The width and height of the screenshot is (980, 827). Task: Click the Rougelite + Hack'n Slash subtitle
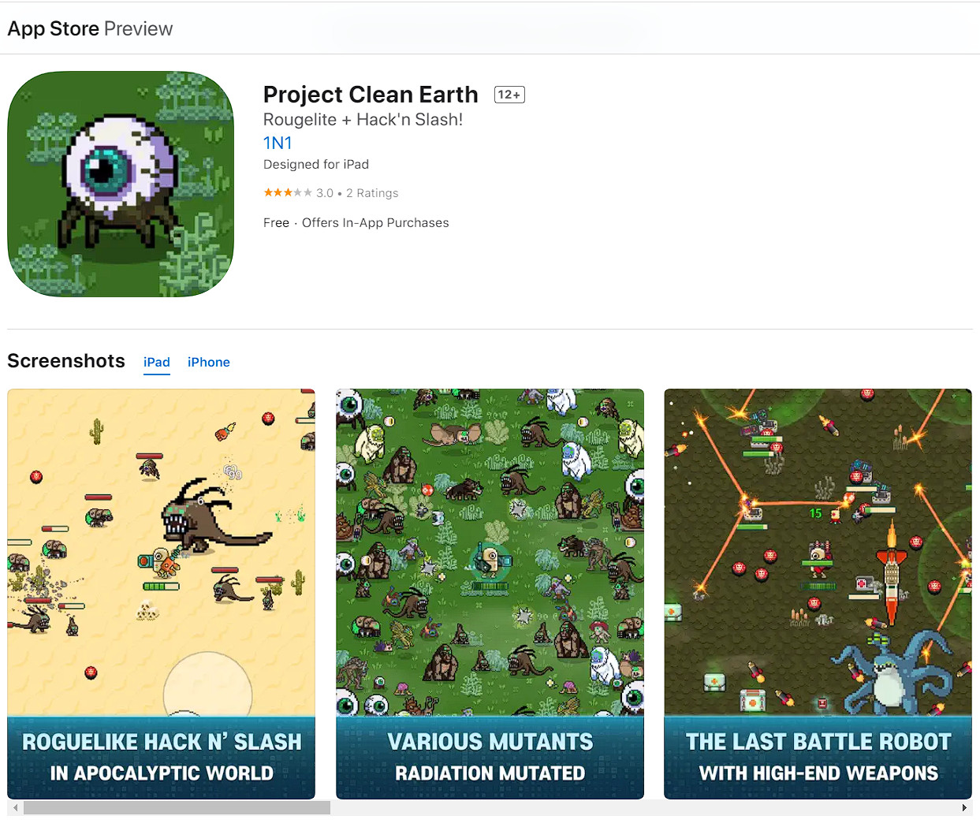(363, 120)
